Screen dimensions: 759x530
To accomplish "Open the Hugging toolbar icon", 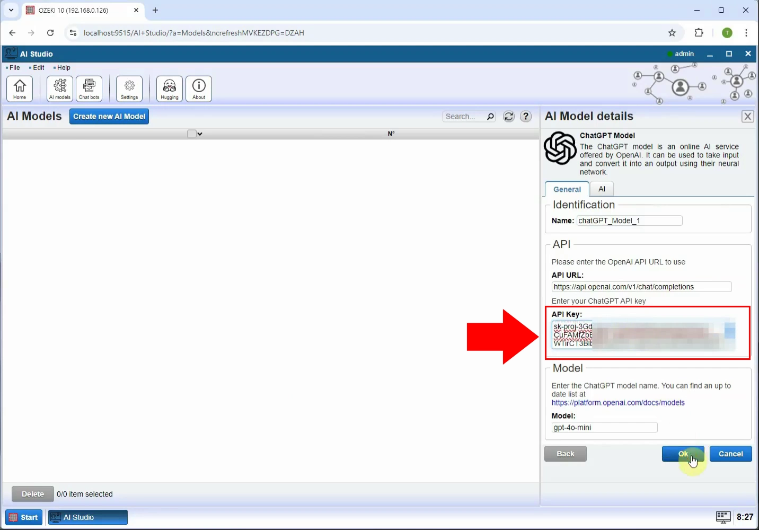I will [170, 89].
